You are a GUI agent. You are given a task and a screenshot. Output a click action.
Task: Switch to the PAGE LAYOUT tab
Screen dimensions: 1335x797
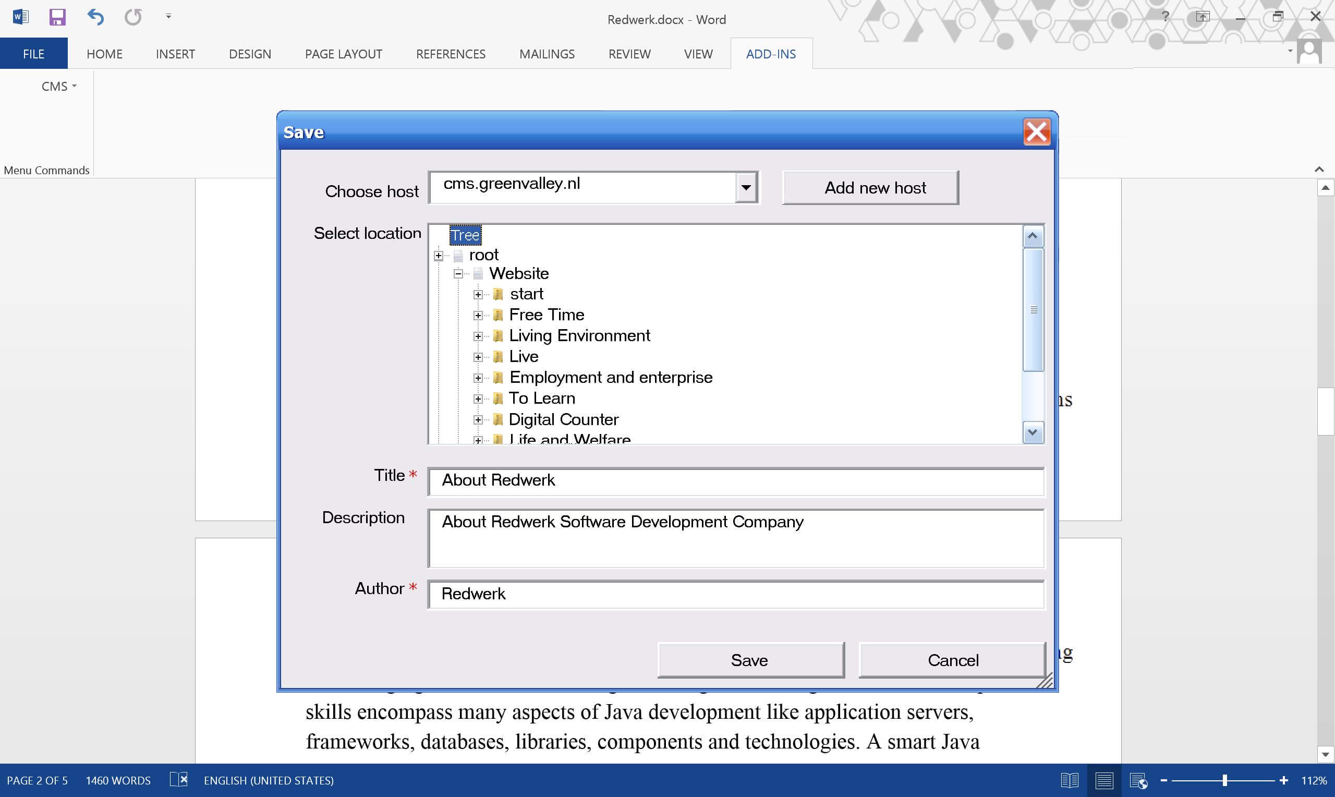(x=344, y=54)
